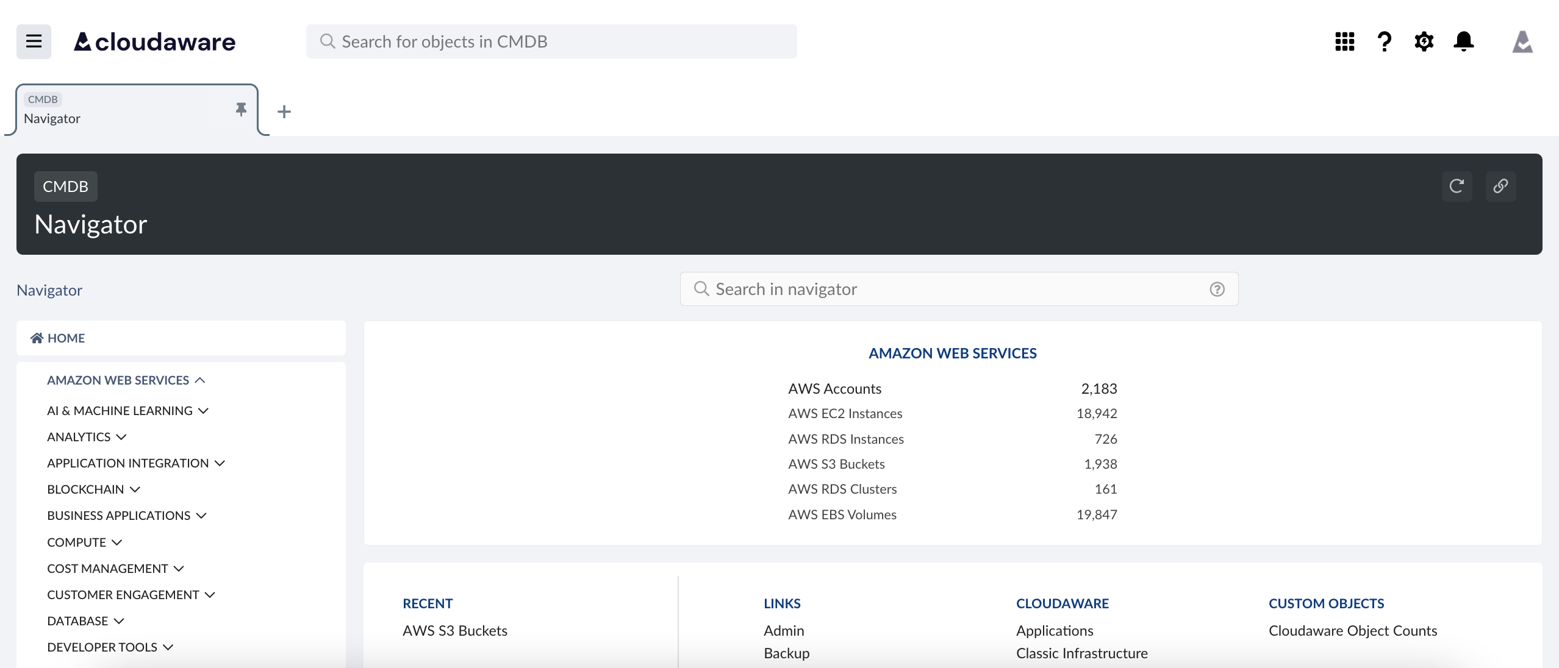Open the apps grid launcher

(1344, 41)
